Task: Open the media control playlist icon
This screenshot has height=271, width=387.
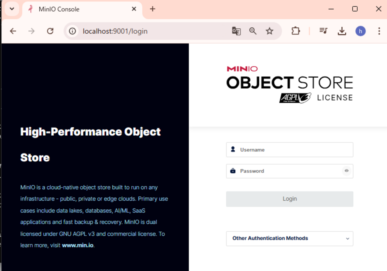Action: click(323, 31)
